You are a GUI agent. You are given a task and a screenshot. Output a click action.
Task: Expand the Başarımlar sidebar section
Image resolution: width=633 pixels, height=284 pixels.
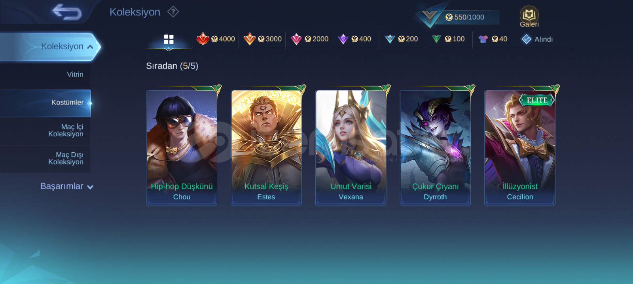coord(66,186)
